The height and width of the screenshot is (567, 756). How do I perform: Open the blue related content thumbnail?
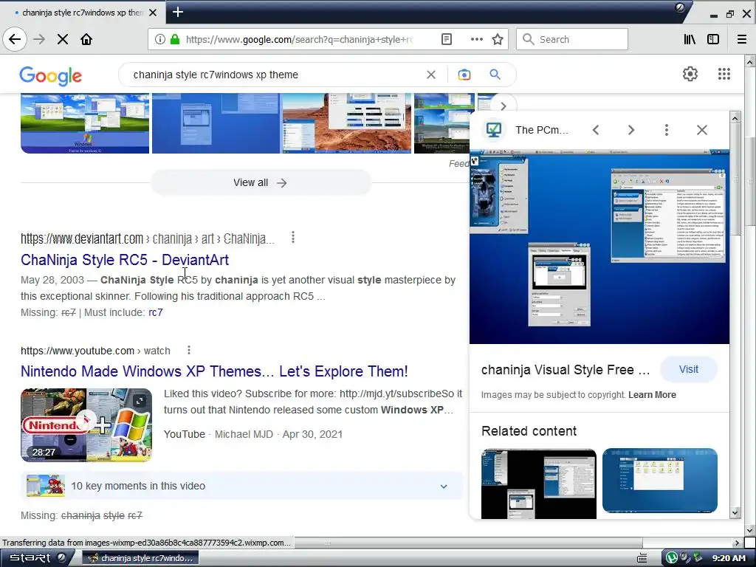(x=659, y=480)
